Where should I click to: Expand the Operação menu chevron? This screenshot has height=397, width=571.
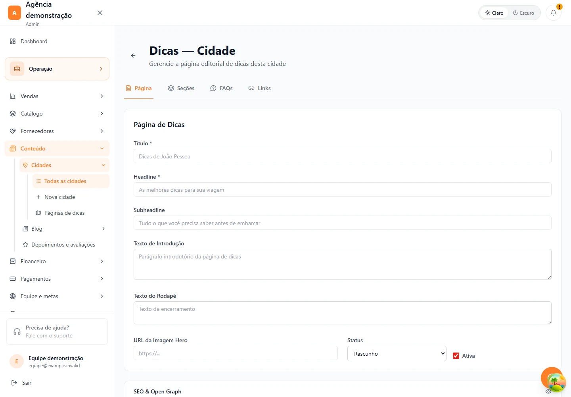point(101,69)
